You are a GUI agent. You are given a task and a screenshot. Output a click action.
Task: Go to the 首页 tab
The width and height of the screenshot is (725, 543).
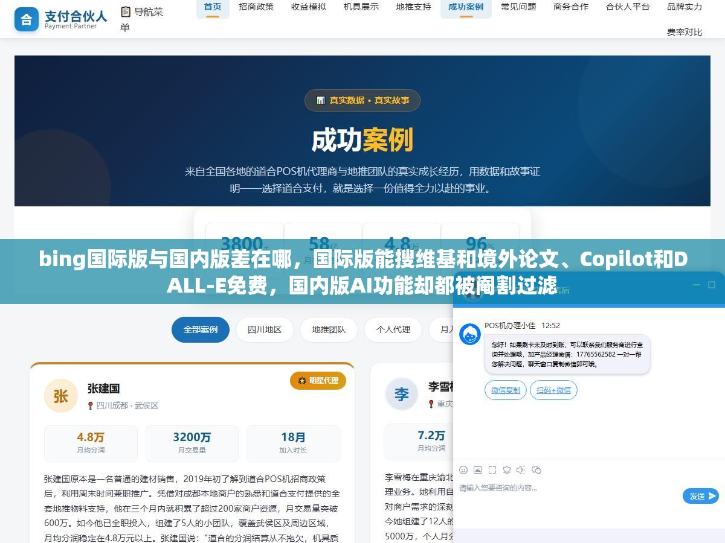[x=213, y=7]
